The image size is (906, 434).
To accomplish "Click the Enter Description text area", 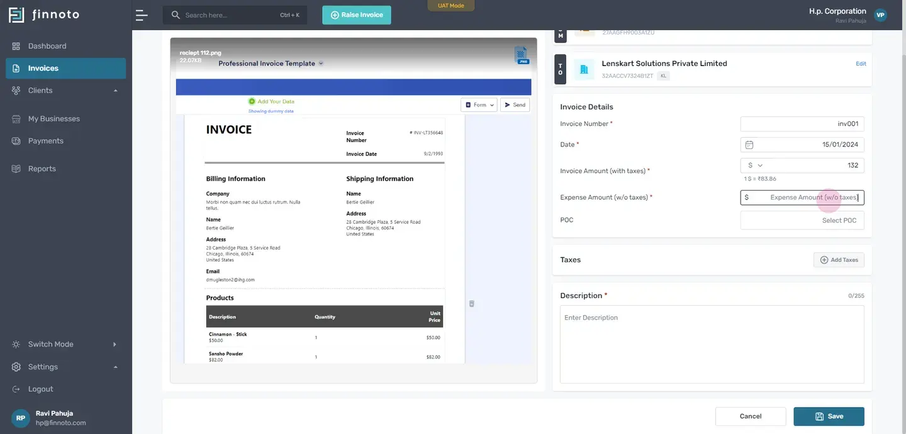I will [712, 345].
